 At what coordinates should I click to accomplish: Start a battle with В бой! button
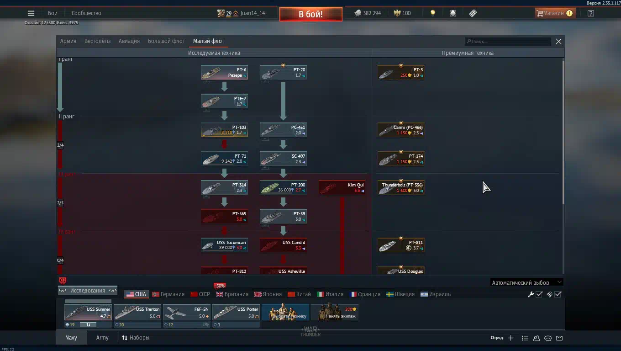click(x=311, y=14)
